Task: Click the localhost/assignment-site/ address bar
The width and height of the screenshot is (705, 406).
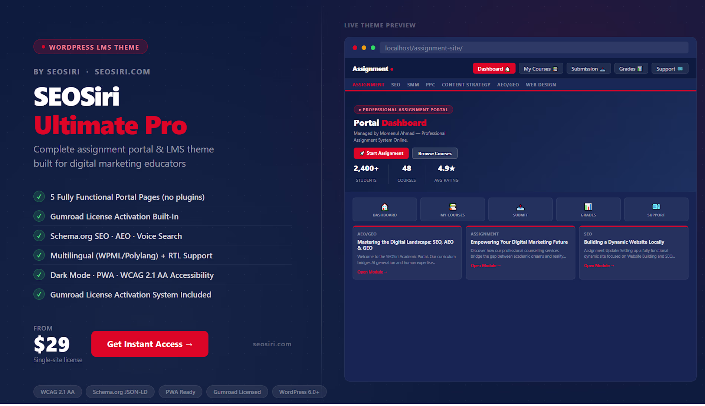Action: click(x=534, y=48)
